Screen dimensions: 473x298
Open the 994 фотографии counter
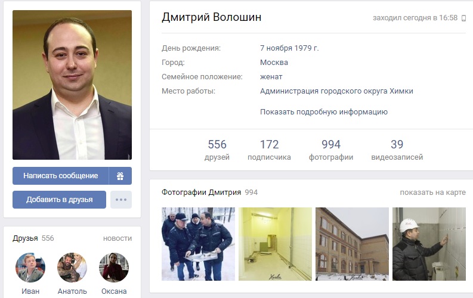331,150
